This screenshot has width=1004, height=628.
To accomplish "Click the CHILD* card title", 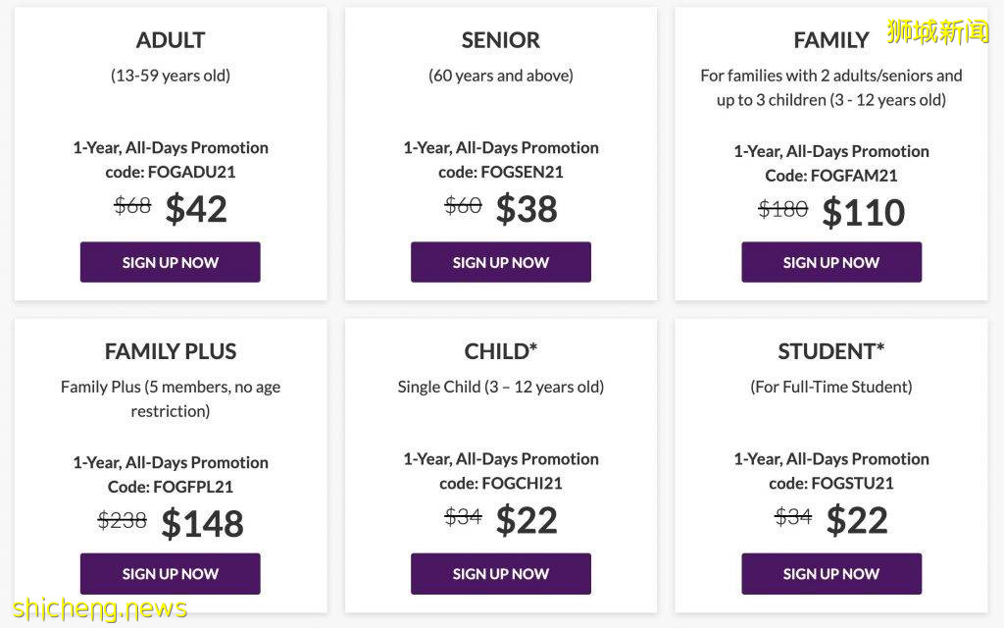I will [x=500, y=351].
